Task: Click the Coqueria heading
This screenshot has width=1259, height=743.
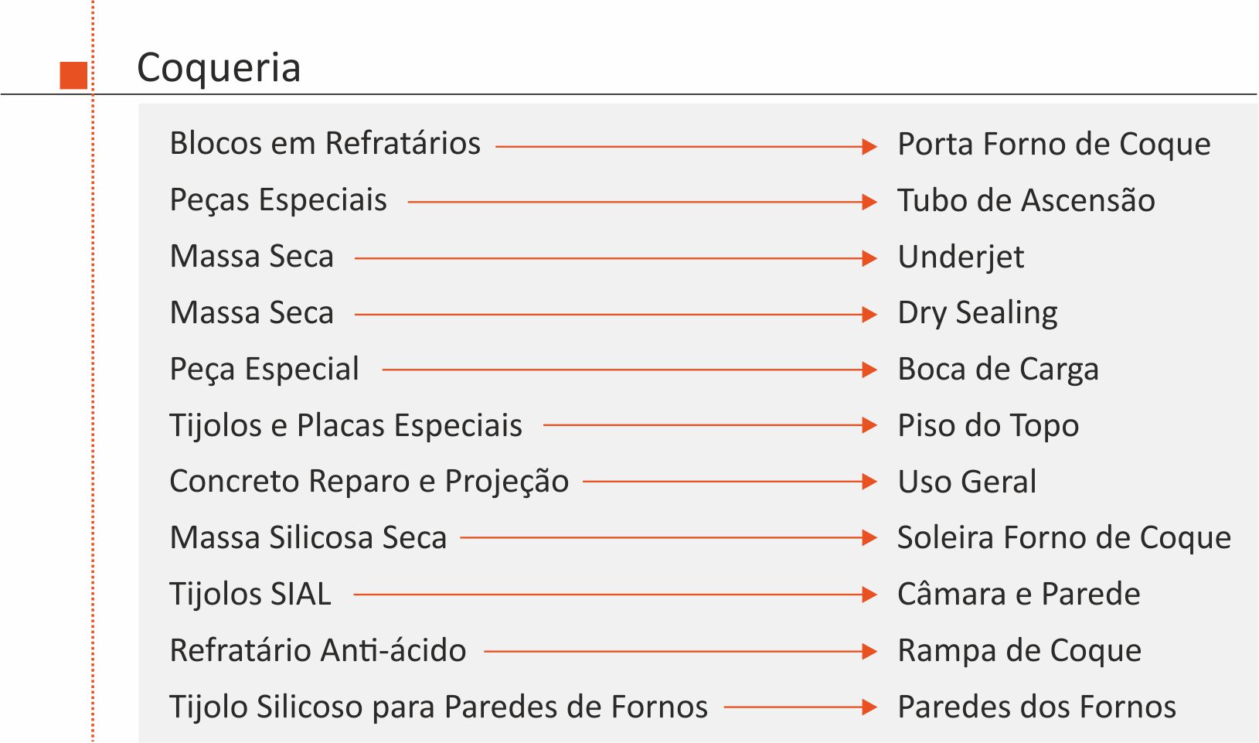Action: (x=219, y=67)
